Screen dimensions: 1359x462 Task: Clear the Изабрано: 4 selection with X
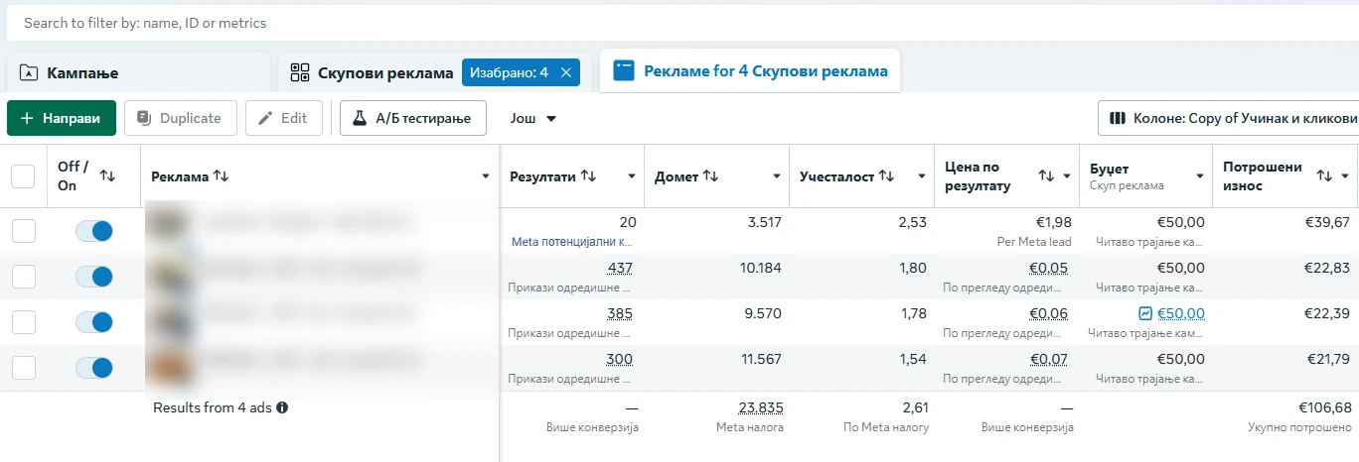coord(565,72)
